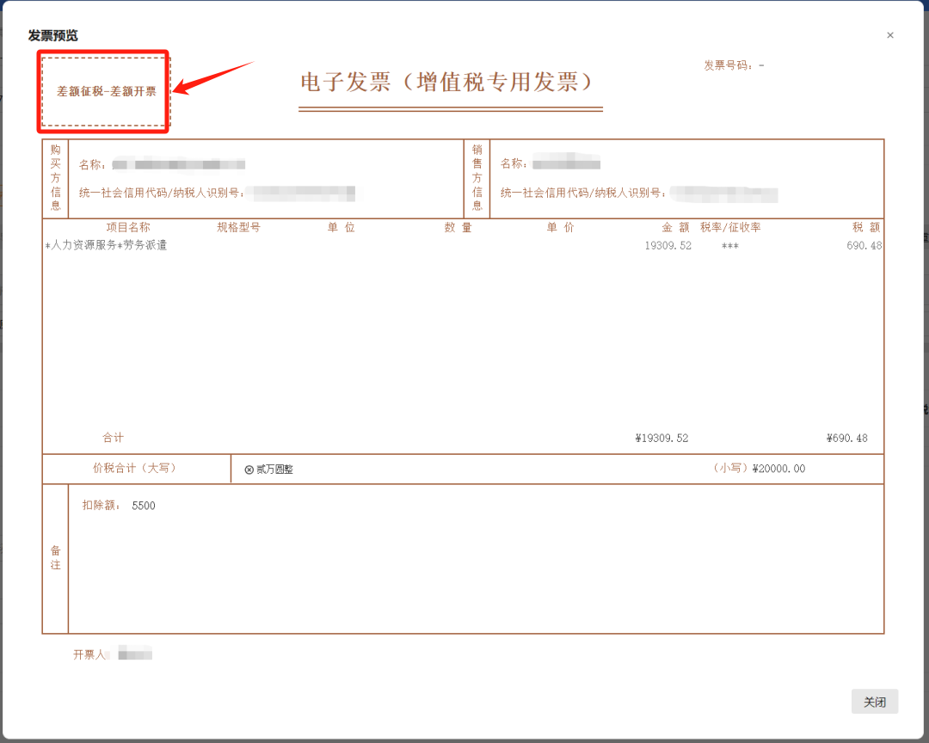Click the buyer's 统一社会信用代码/纳税人识别号 label

[162, 193]
